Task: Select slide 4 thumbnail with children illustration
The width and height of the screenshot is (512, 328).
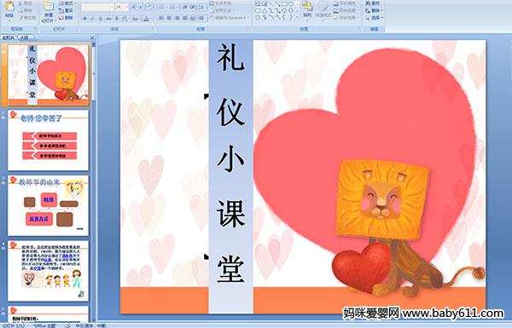Action: [x=48, y=271]
